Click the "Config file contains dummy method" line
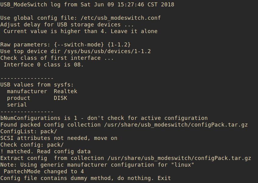Screen dimensions: 258x183 pyautogui.click(x=85, y=178)
